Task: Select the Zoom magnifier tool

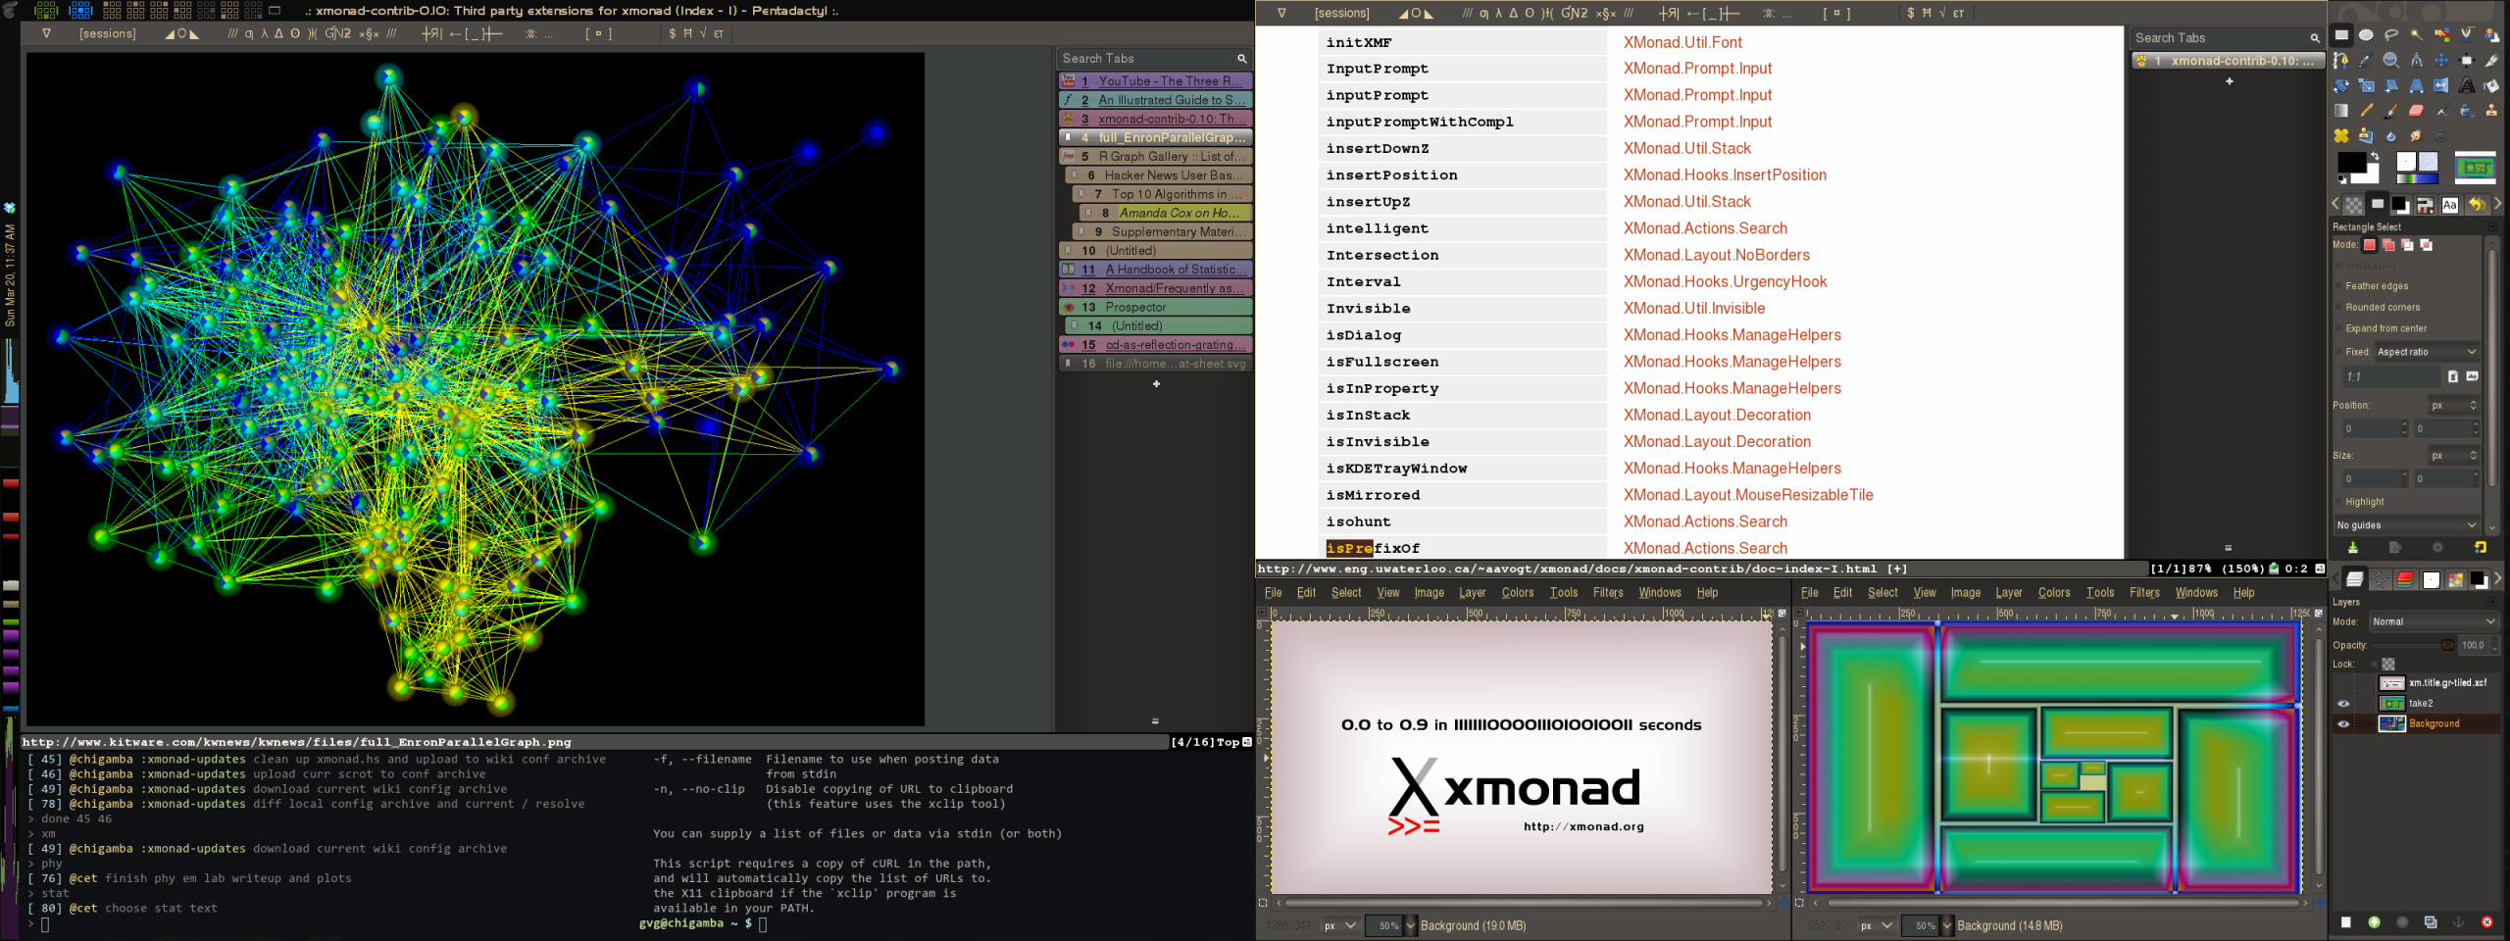Action: click(2391, 60)
